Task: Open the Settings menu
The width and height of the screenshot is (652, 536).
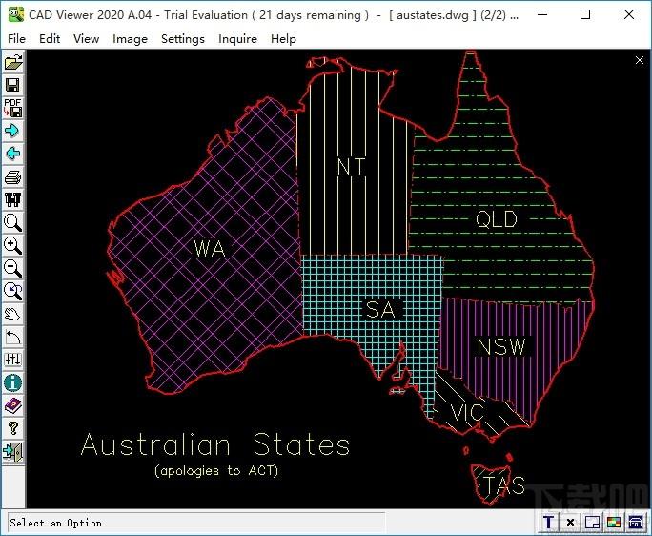Action: tap(183, 39)
